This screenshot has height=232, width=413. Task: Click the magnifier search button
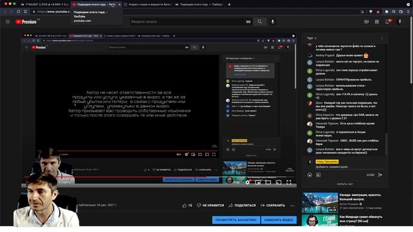(x=259, y=22)
